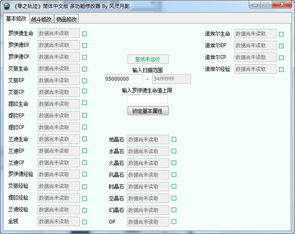Toggle the 艾丽EP checkbox
Screen dimensions: 295x234
[x=84, y=81]
